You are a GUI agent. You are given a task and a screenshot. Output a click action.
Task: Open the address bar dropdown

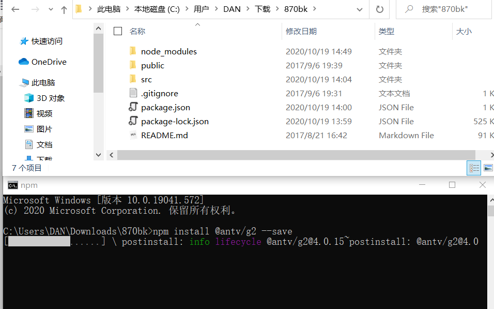point(360,9)
